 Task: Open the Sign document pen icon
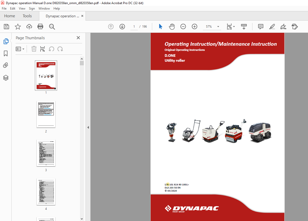[x=283, y=27]
